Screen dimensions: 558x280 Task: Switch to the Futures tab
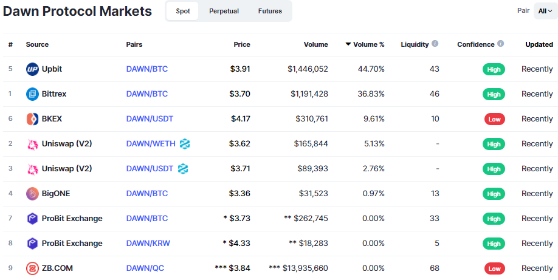[x=270, y=11]
